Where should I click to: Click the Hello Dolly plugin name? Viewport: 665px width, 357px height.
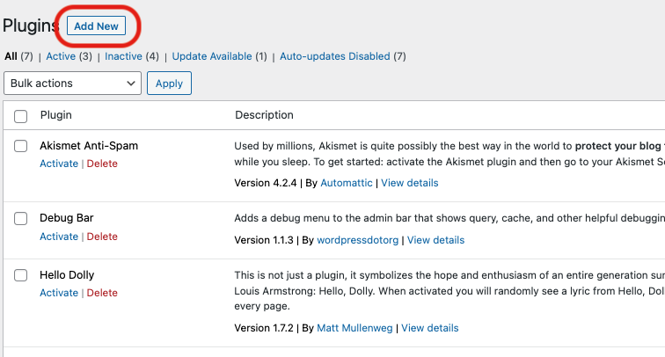point(67,275)
